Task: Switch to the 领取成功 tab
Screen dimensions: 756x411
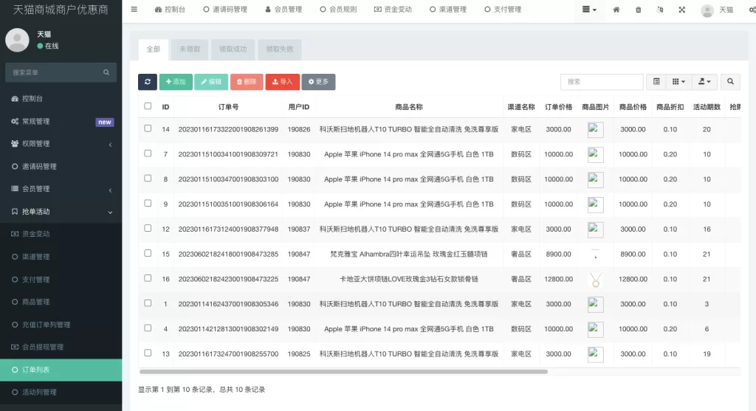Action: (x=233, y=49)
